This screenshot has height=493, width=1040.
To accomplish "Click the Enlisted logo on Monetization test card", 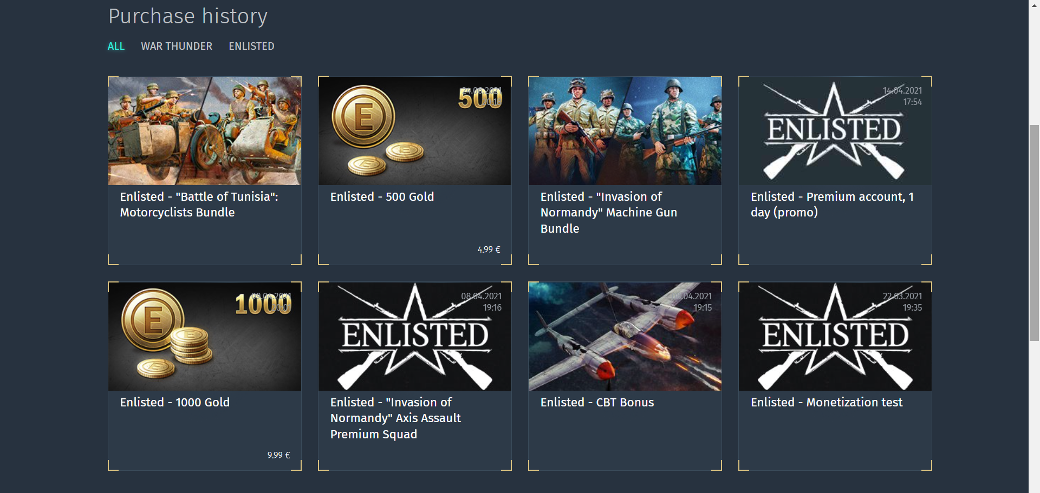I will click(835, 337).
